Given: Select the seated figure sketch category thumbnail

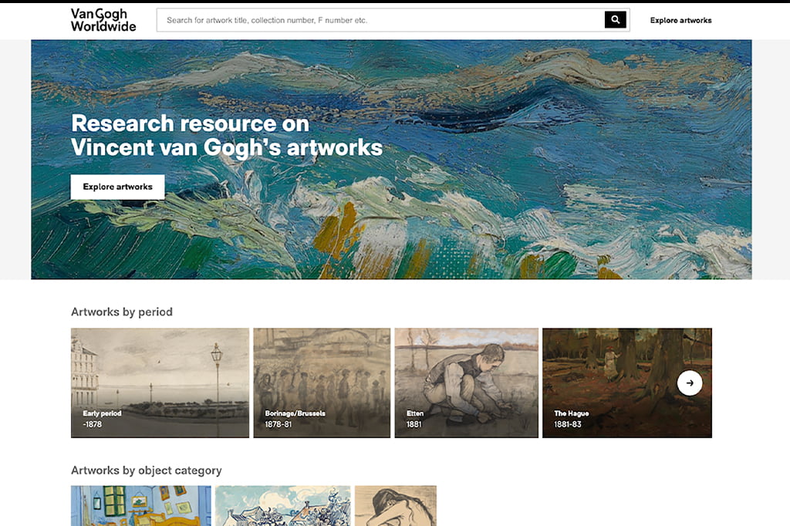Looking at the screenshot, I should pyautogui.click(x=396, y=506).
